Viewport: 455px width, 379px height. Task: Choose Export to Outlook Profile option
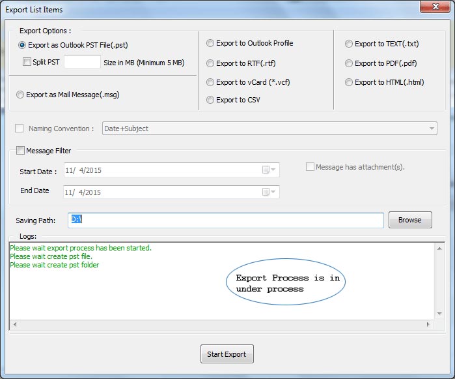point(210,44)
